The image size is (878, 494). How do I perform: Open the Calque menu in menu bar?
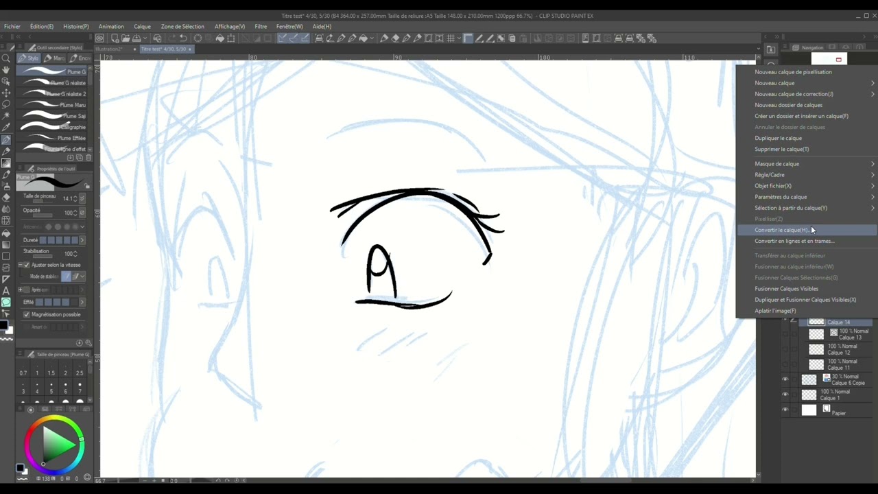[142, 27]
